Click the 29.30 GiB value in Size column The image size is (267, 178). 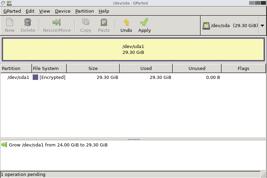(x=107, y=78)
